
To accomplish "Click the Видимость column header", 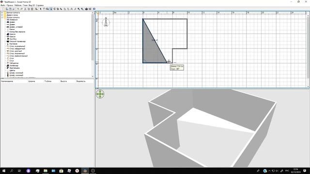I will pyautogui.click(x=81, y=81).
